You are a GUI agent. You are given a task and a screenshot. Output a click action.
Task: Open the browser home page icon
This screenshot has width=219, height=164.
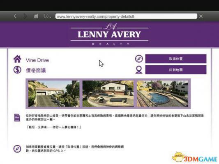point(36,16)
